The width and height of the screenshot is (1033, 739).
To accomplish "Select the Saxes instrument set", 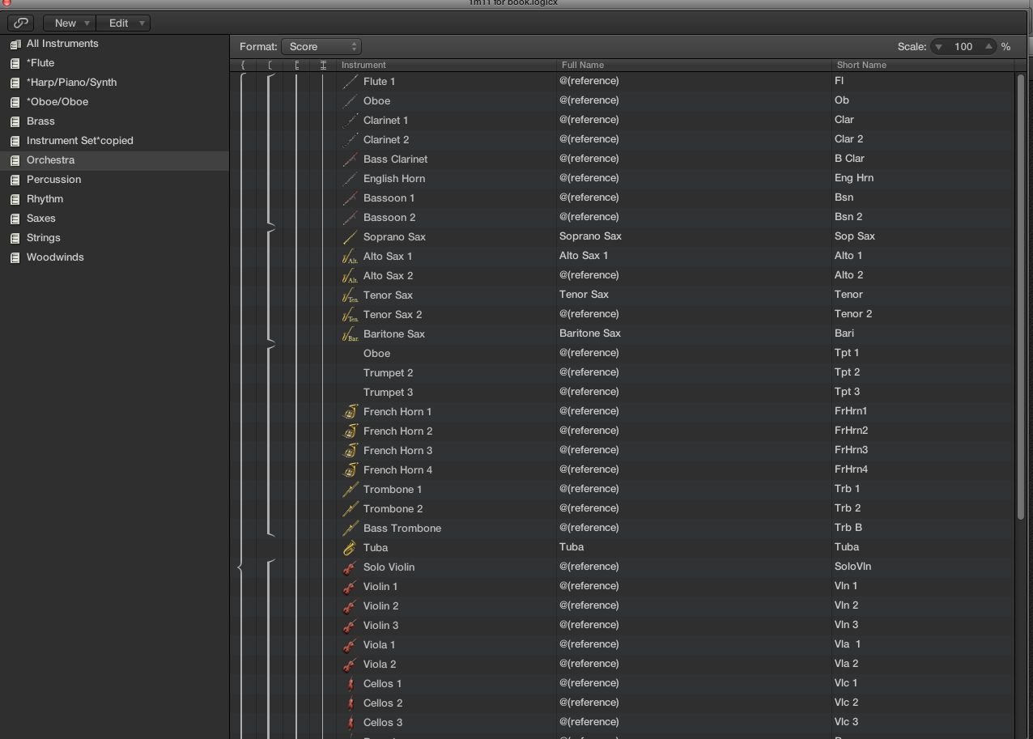I will (x=115, y=219).
